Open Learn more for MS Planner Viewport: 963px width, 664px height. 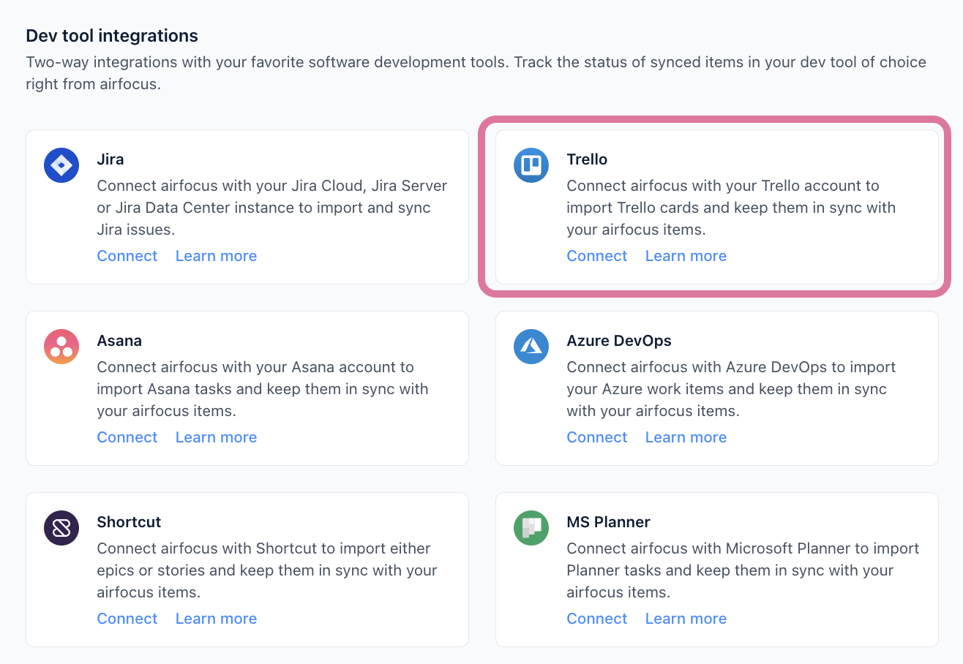[686, 619]
